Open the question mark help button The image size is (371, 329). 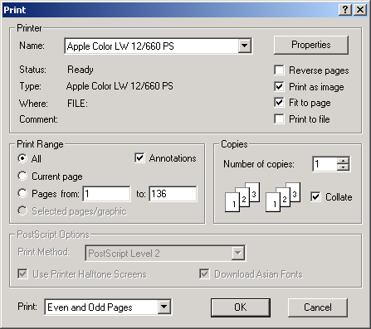(x=345, y=10)
